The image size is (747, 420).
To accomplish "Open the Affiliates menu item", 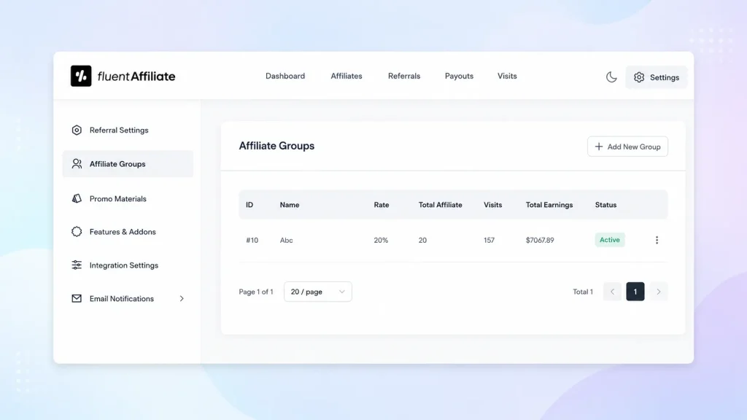I will click(347, 76).
